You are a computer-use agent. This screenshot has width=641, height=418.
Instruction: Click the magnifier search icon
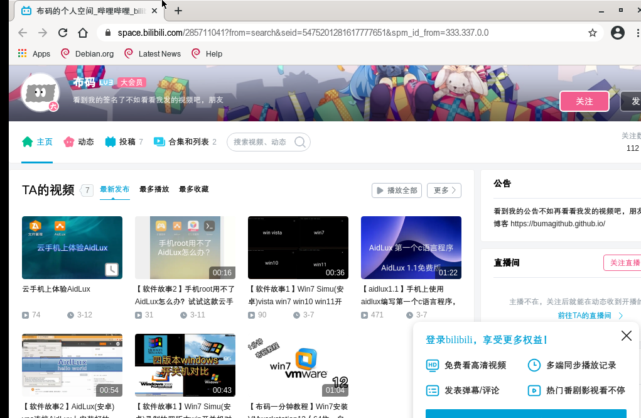[300, 142]
